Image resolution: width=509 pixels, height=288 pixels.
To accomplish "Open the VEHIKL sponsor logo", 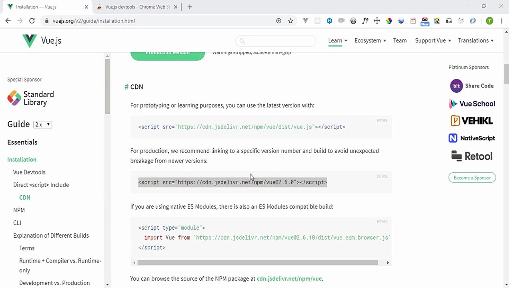I will [472, 121].
